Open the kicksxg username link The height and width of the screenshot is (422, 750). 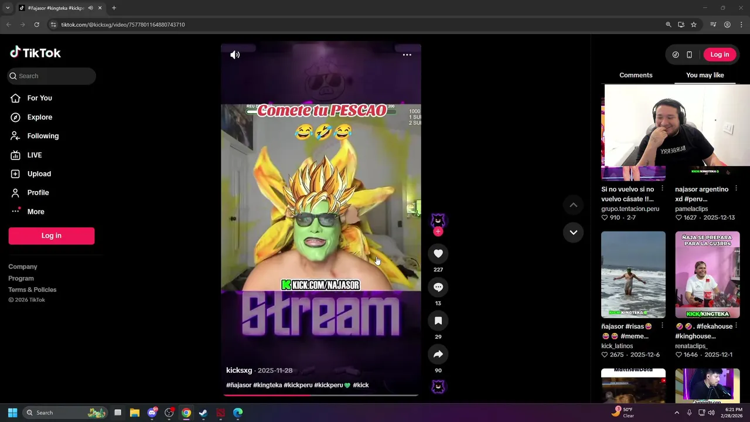coord(239,370)
